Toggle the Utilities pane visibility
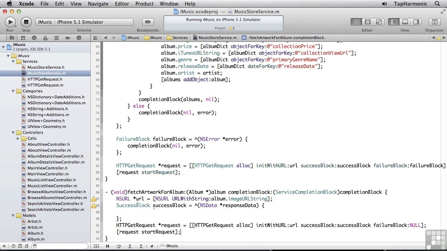Screen dimensions: 447x251 416,22
